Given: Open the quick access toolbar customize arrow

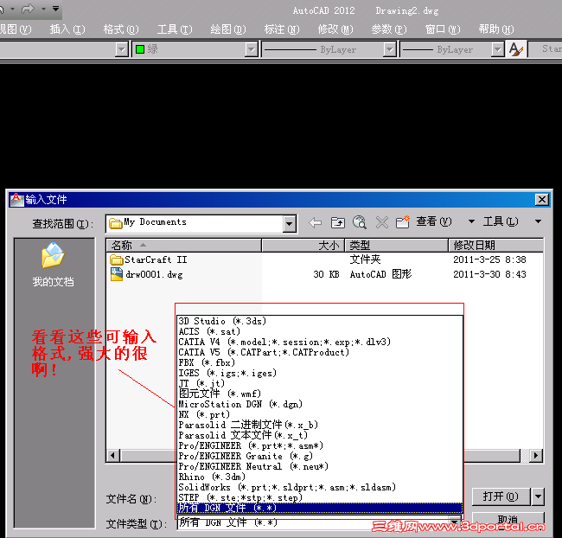Looking at the screenshot, I should point(55,8).
